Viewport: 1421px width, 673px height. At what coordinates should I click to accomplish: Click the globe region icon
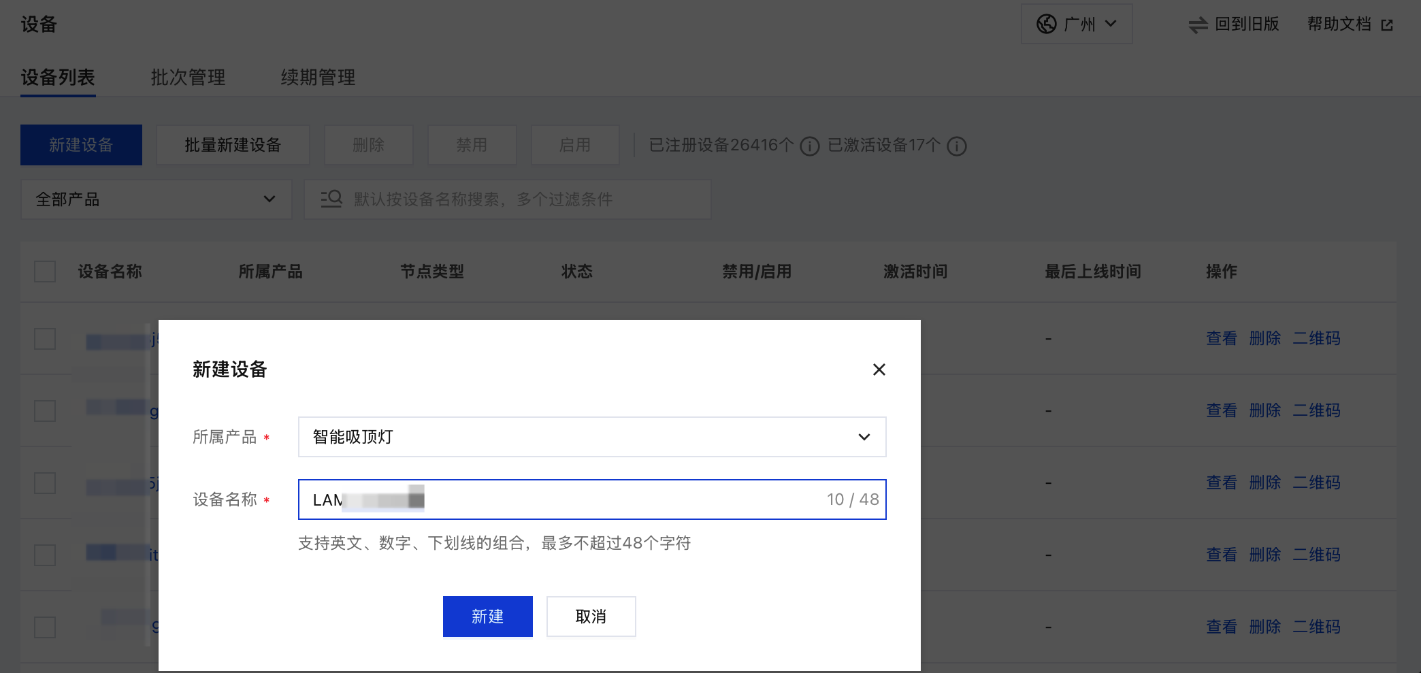point(1046,24)
